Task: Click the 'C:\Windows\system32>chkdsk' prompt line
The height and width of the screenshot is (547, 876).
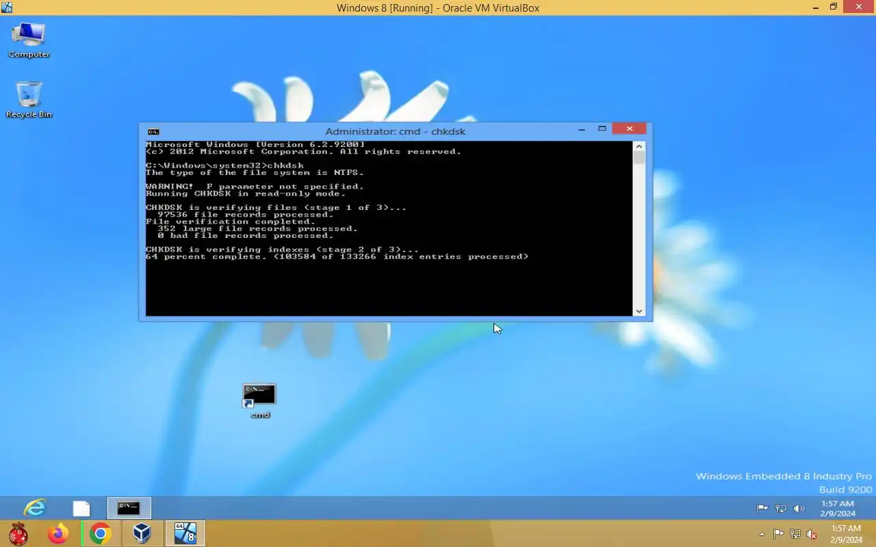Action: (x=224, y=165)
